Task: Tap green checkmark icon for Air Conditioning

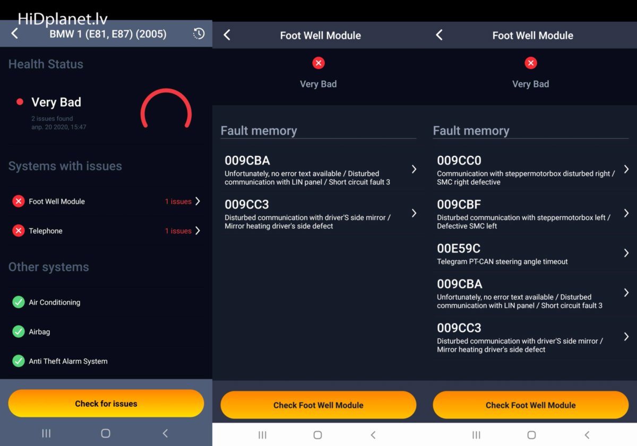Action: pos(19,302)
